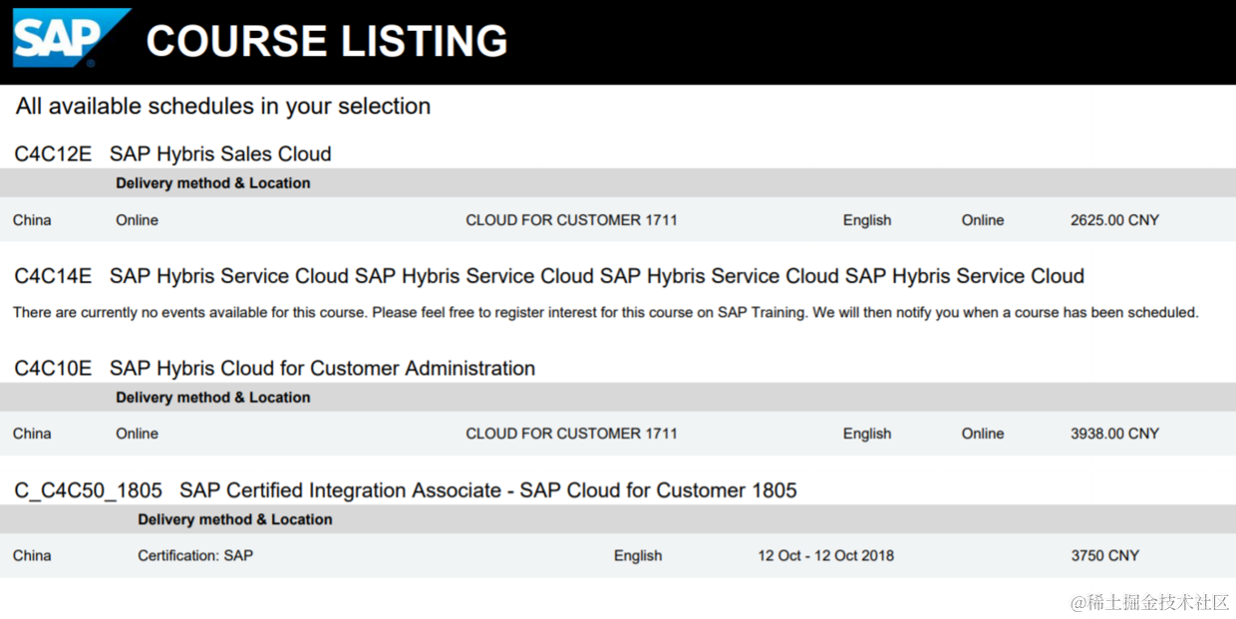Click English language in the certification row

point(638,556)
